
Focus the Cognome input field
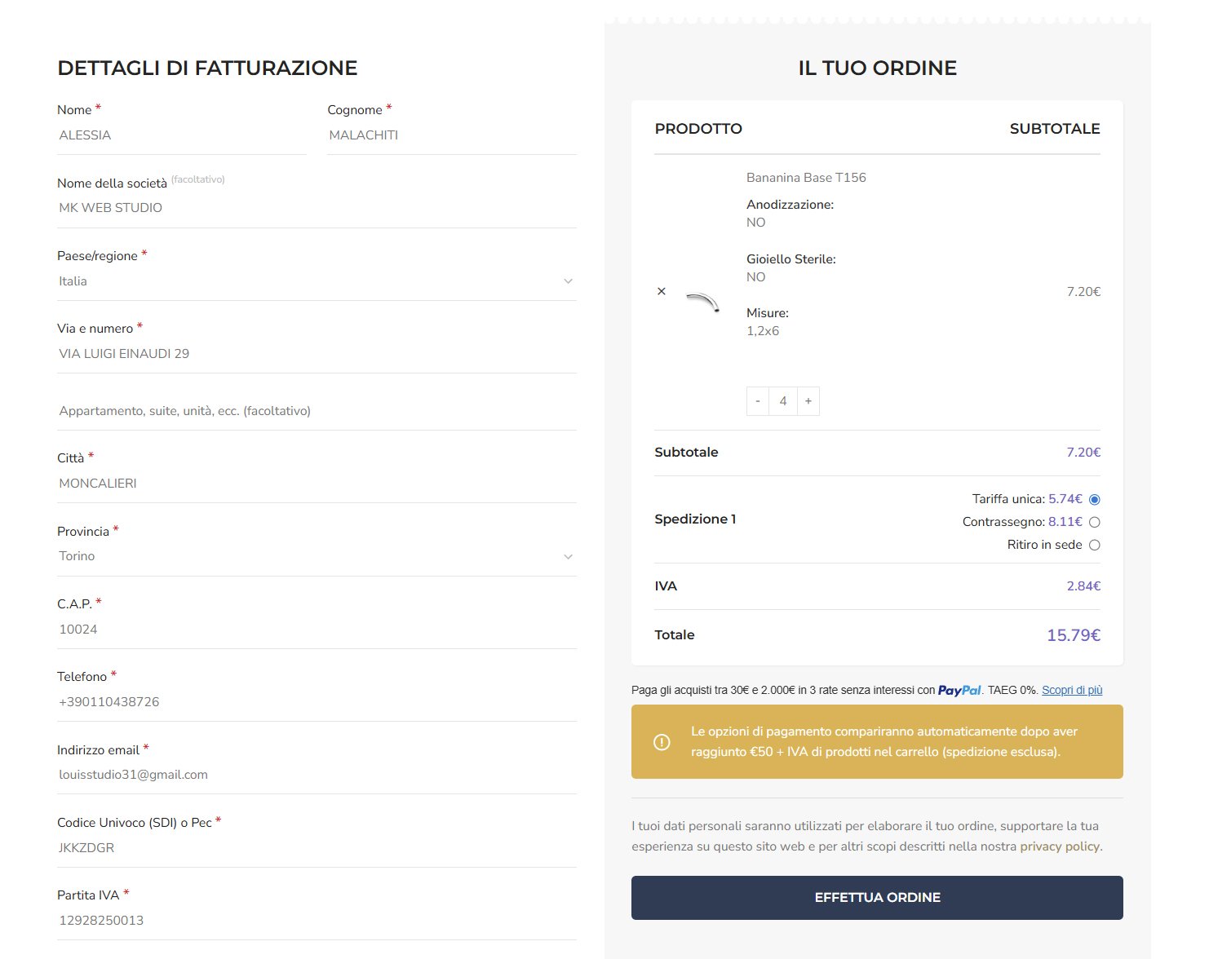(x=451, y=135)
